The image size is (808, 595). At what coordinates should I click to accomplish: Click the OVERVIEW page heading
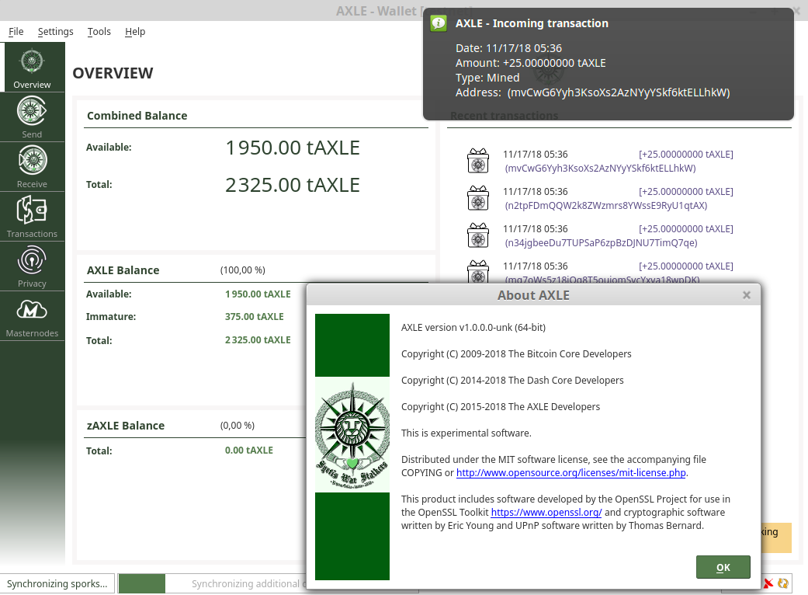(x=113, y=73)
